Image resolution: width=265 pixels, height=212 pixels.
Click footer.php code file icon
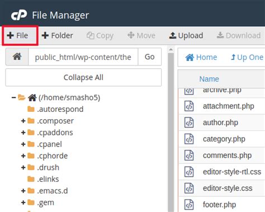coord(189,205)
